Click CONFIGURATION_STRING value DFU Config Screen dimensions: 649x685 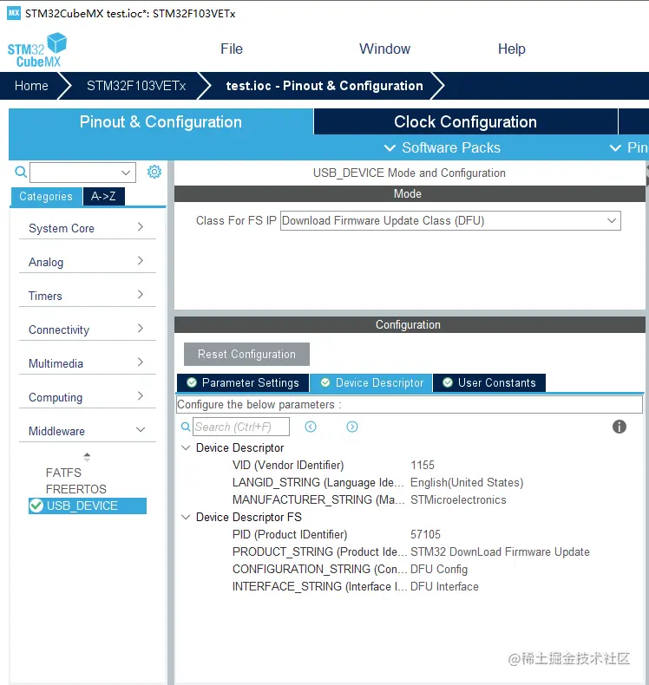coord(439,569)
